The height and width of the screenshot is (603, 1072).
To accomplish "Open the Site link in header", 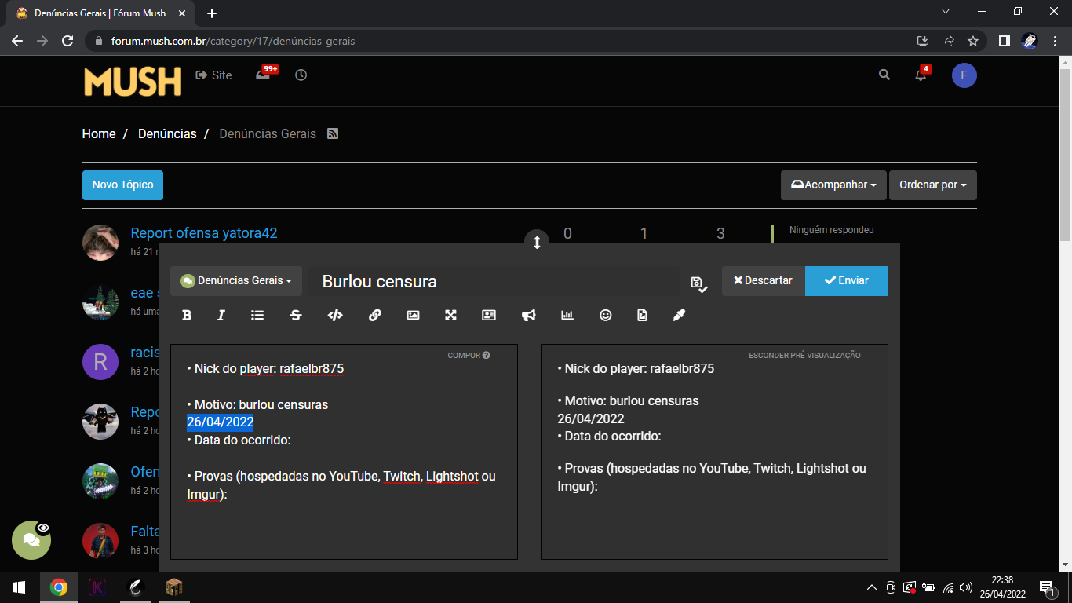I will tap(213, 75).
